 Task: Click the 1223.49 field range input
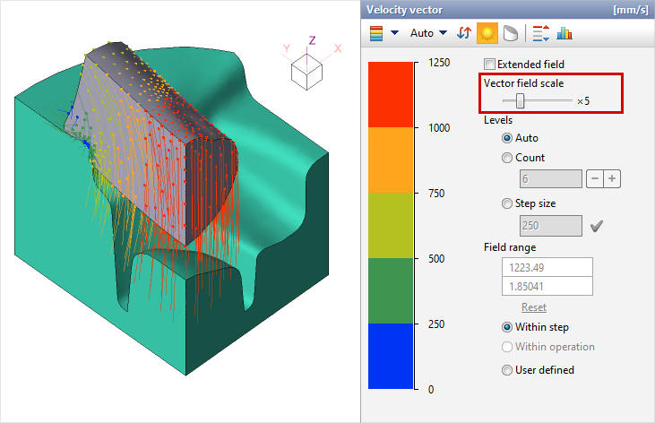553,267
